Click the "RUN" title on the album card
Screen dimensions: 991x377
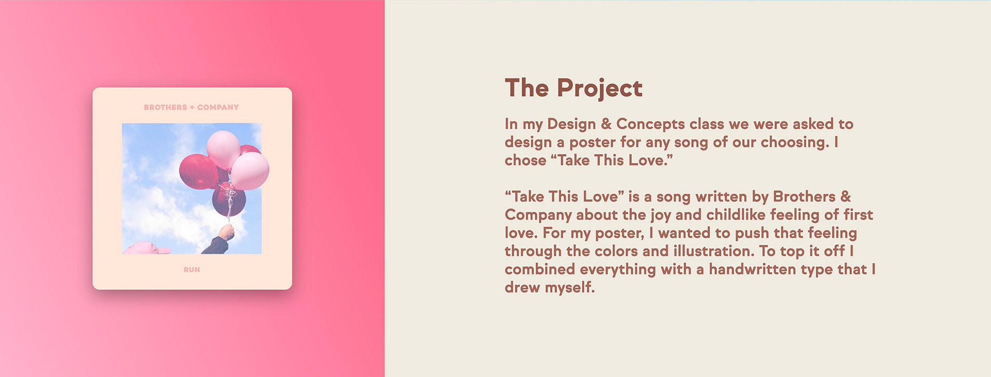point(191,270)
